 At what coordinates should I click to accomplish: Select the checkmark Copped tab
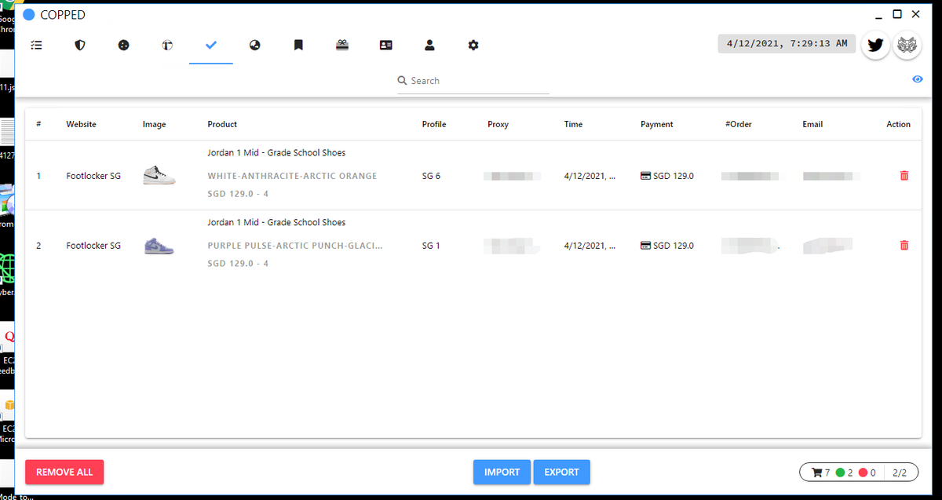[x=210, y=46]
